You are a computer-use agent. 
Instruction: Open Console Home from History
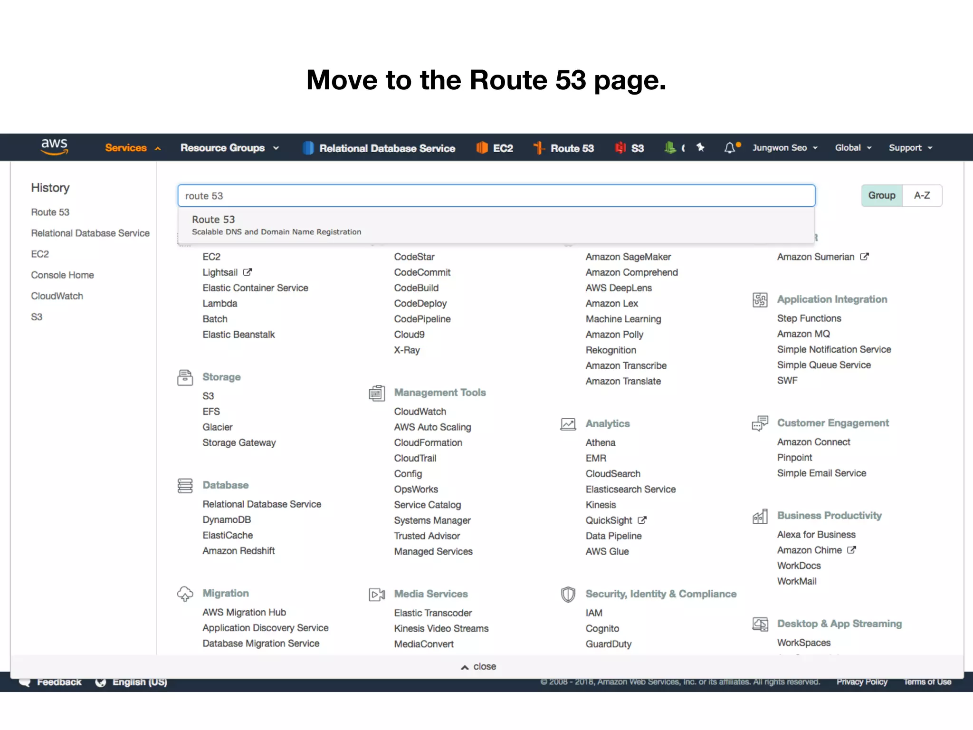pos(62,275)
